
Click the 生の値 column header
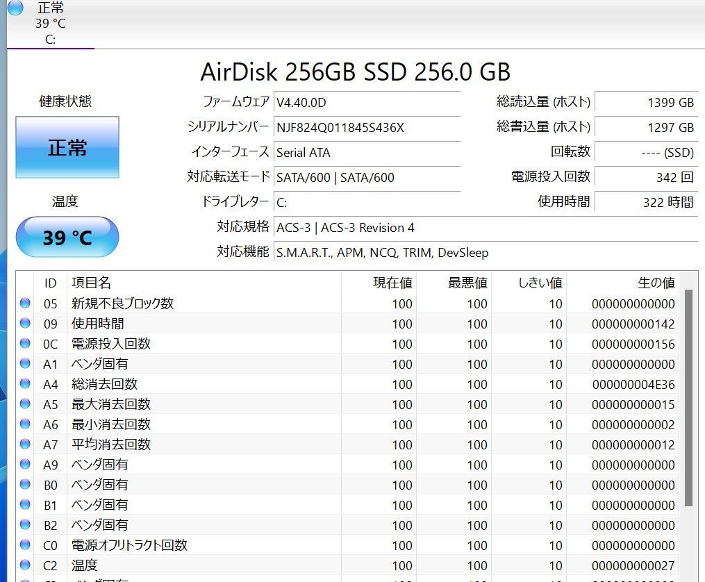(656, 283)
